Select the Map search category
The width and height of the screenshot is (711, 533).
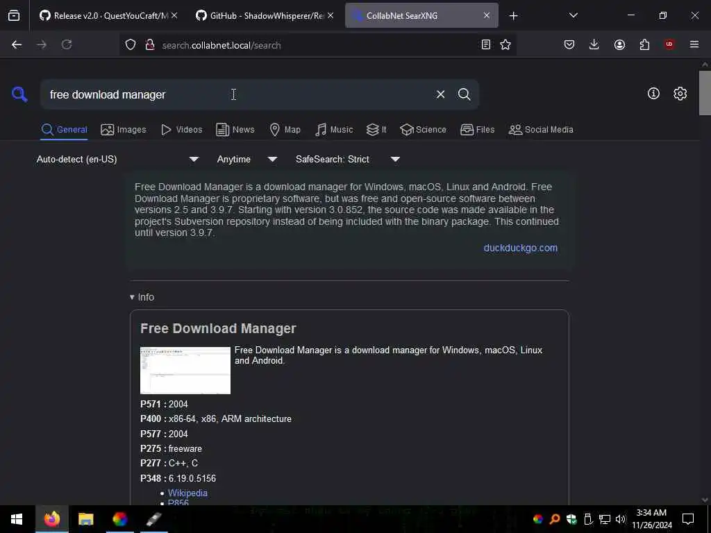tap(285, 130)
